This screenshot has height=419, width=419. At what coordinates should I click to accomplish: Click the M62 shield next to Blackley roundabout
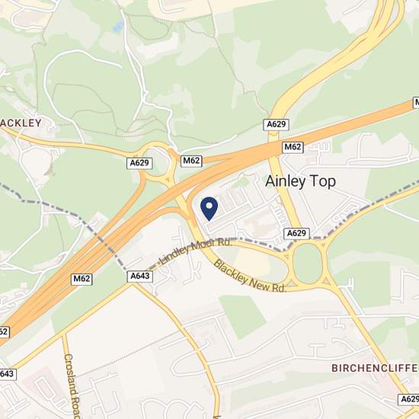point(191,162)
